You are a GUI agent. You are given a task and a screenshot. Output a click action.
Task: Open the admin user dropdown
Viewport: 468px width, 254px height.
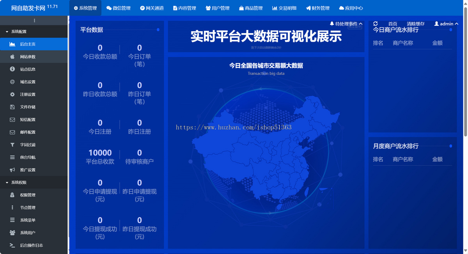pos(446,24)
